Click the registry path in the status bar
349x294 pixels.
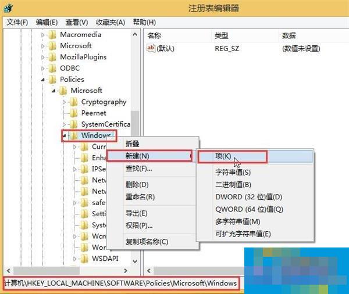[x=120, y=284]
